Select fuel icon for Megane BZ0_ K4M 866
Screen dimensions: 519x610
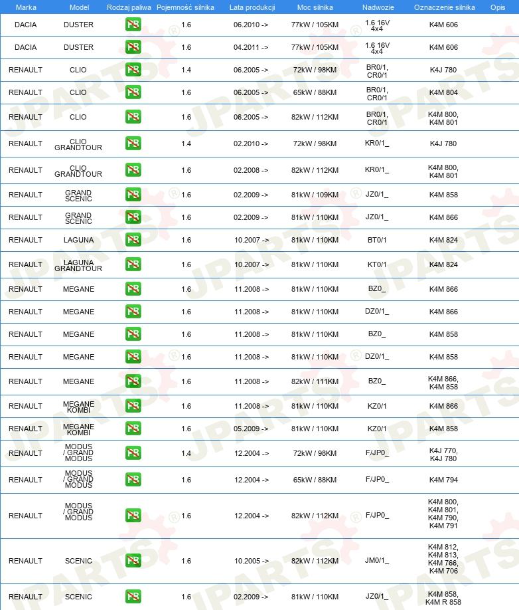[x=133, y=289]
